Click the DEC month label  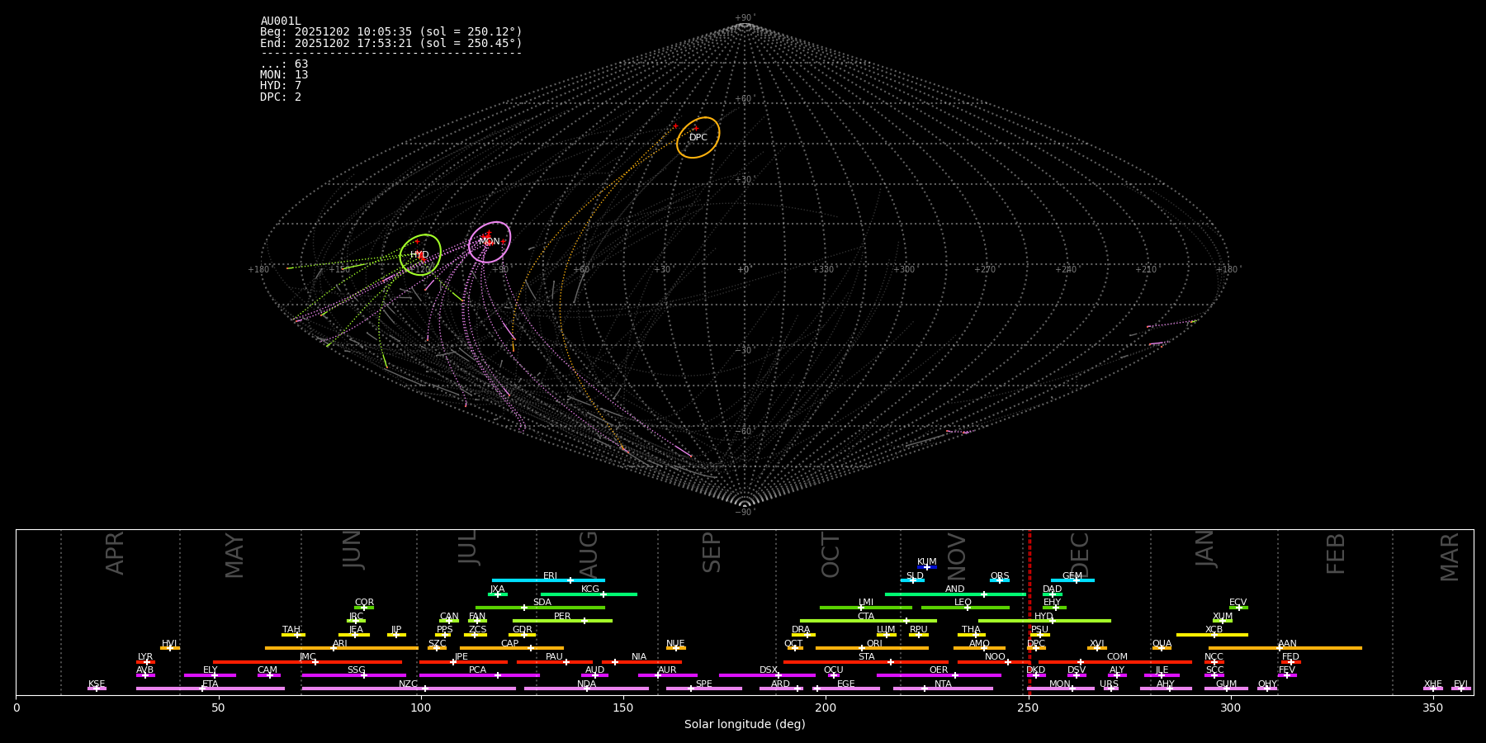(1080, 554)
